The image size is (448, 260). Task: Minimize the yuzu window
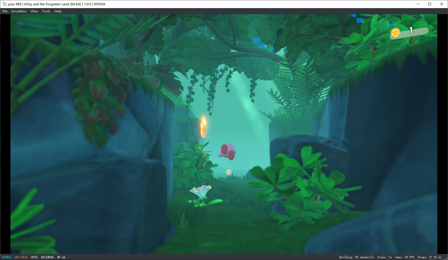pyautogui.click(x=418, y=4)
